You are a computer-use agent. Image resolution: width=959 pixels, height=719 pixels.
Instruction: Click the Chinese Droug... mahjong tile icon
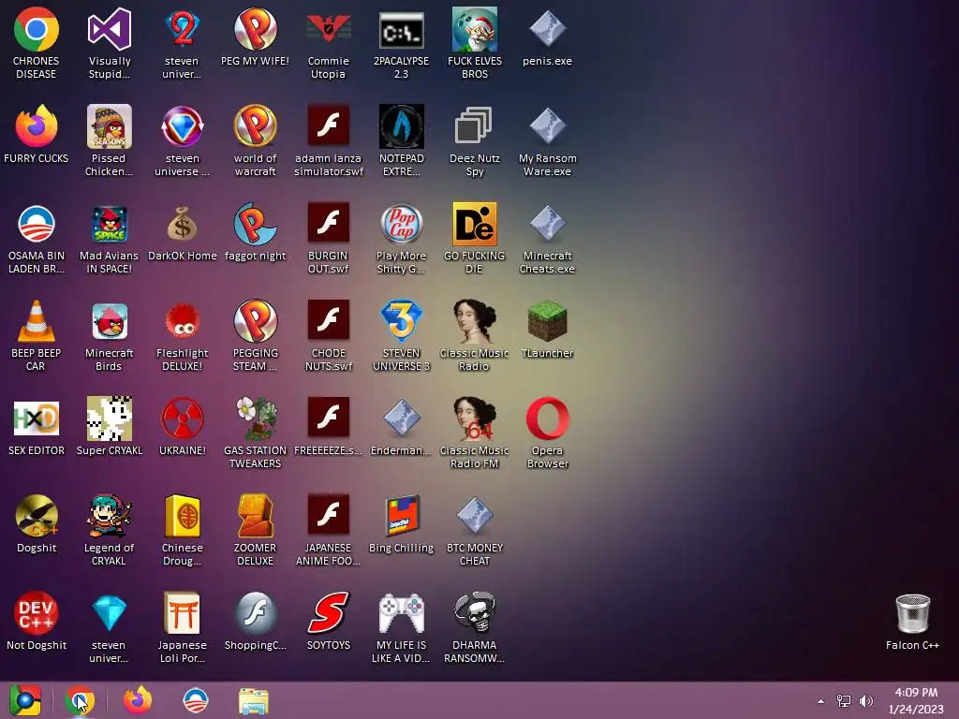pyautogui.click(x=183, y=516)
